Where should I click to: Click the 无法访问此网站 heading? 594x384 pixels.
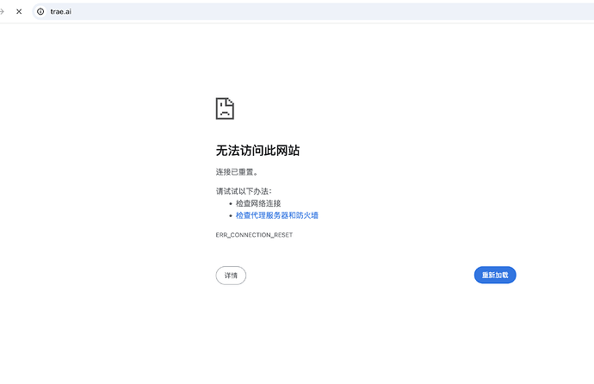[257, 151]
